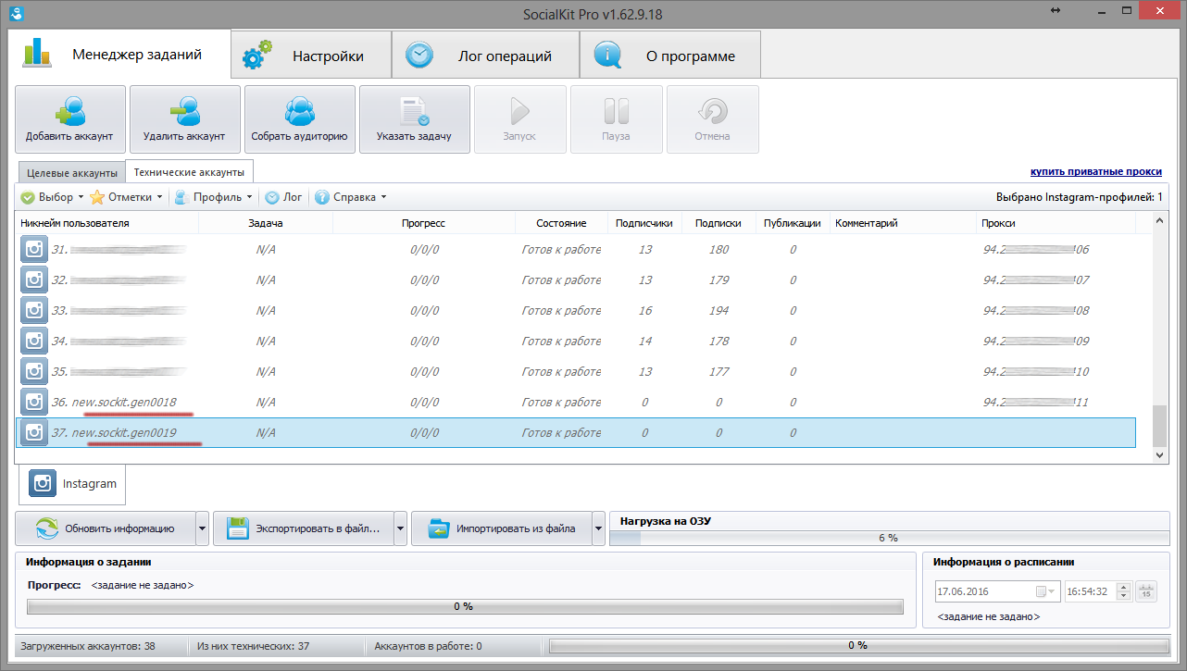Click the Лог toolbar item

[x=284, y=197]
